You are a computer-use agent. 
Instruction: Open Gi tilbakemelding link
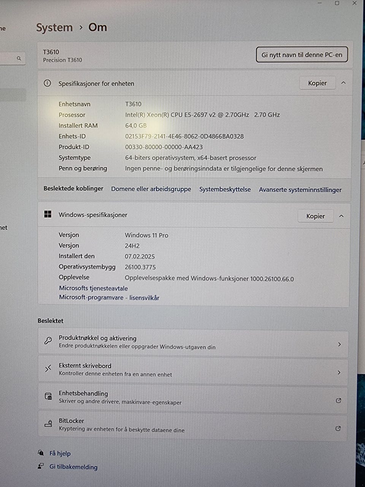click(x=73, y=467)
